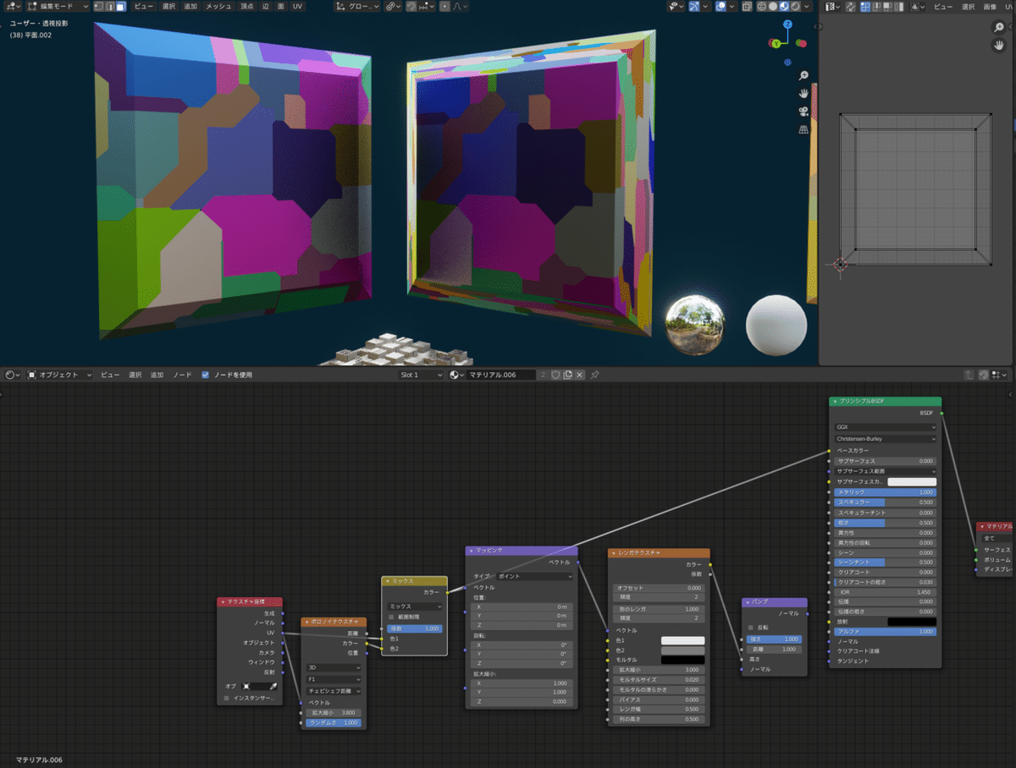The height and width of the screenshot is (768, 1016).
Task: Toggle 反転 checkbox in バンプ node
Action: (750, 627)
